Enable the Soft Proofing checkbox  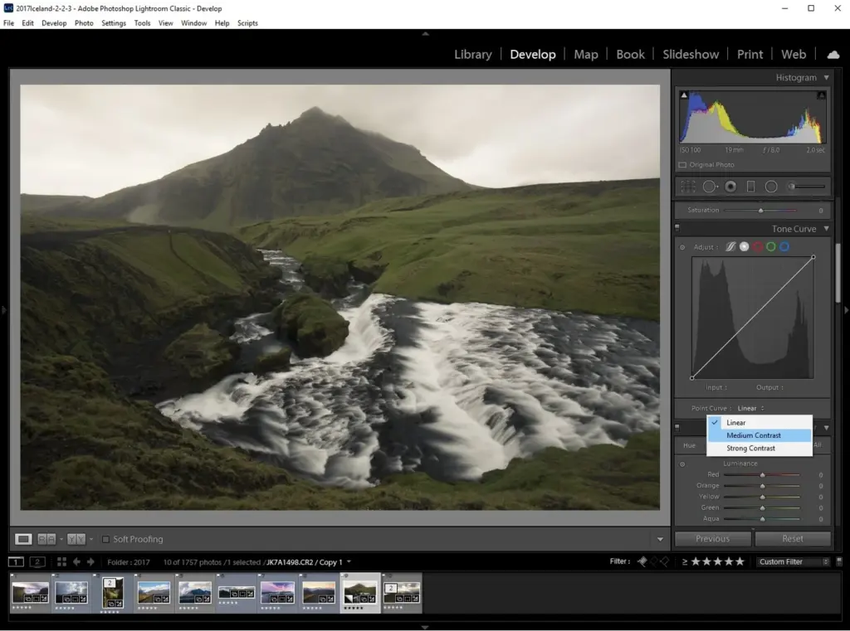(105, 540)
